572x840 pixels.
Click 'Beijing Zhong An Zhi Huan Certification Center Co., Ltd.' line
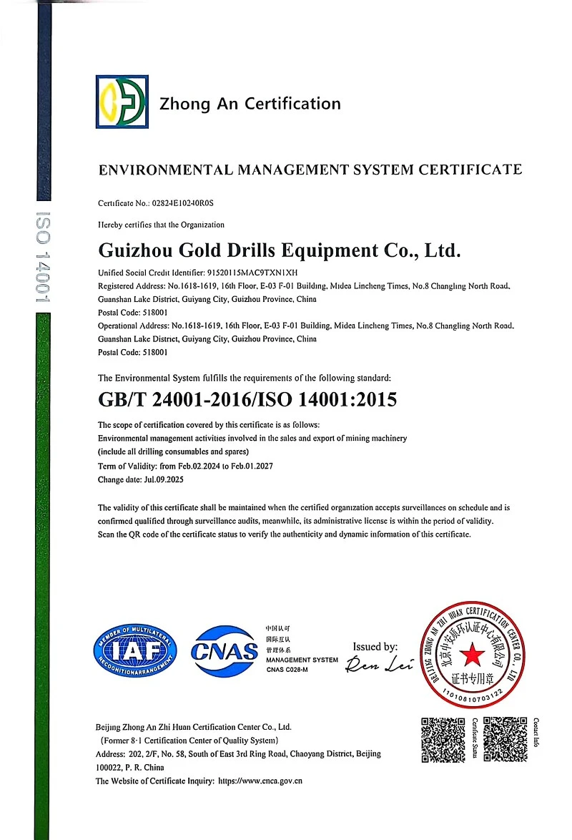[x=193, y=727]
